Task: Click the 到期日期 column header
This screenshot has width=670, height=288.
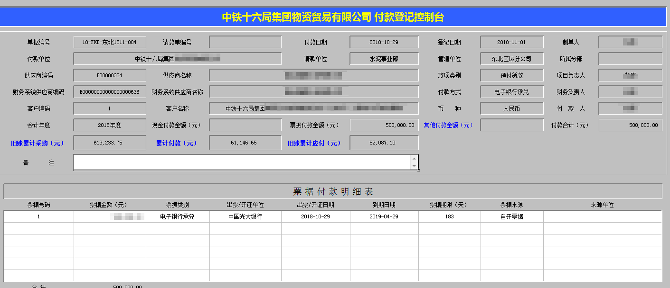Action: click(x=384, y=205)
